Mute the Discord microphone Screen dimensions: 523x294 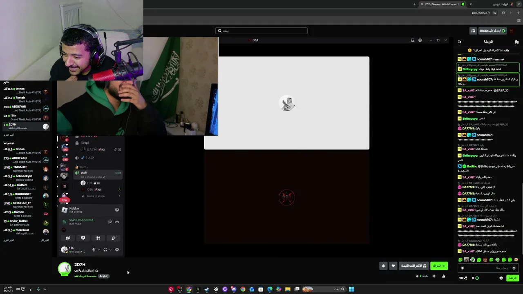(x=94, y=250)
